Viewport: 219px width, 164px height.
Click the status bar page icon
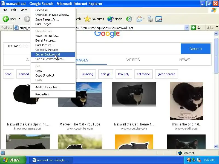(3, 153)
